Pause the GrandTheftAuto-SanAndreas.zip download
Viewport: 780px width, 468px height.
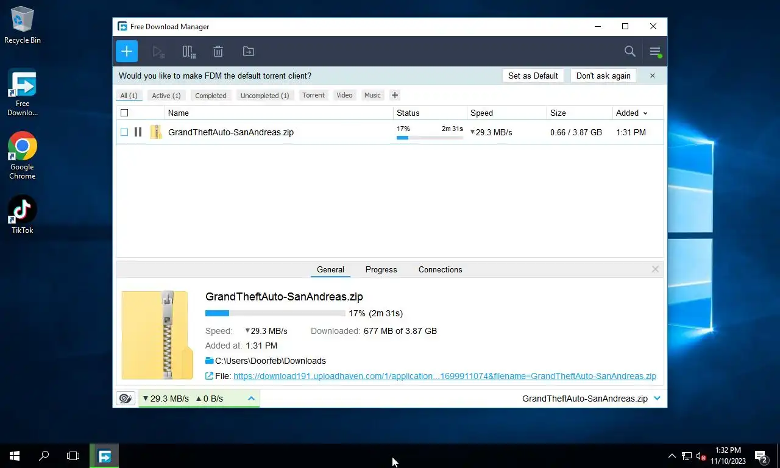coord(138,132)
